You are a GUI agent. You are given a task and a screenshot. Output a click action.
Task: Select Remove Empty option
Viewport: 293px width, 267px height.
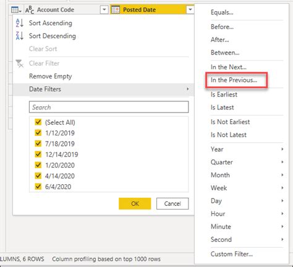tap(51, 76)
